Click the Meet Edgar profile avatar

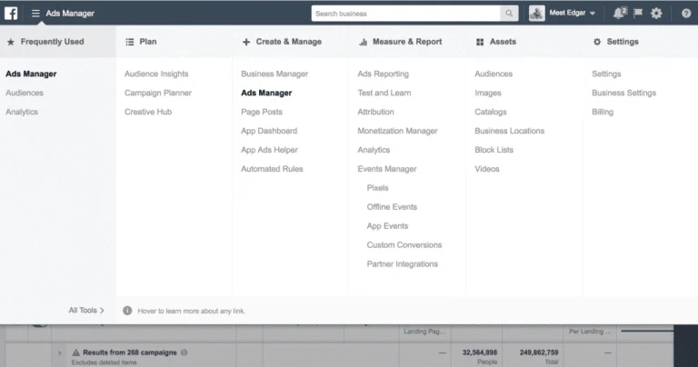point(537,14)
